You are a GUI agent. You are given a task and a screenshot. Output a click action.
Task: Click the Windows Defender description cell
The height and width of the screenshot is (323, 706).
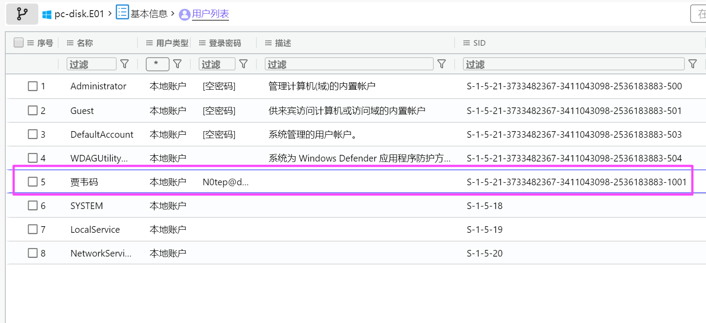point(360,158)
